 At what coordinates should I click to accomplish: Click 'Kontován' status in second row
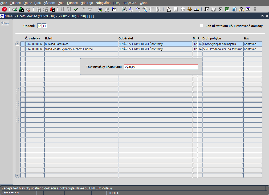pyautogui.click(x=253, y=49)
